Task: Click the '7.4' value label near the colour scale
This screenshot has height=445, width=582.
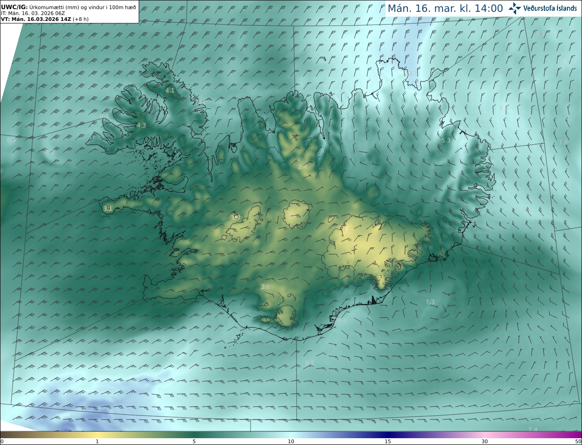Action: coord(533,430)
